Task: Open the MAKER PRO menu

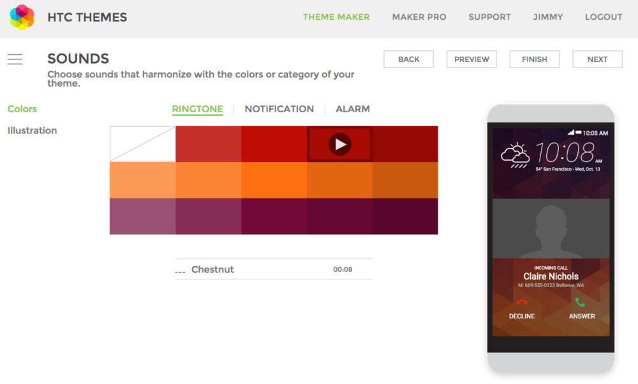Action: 419,17
